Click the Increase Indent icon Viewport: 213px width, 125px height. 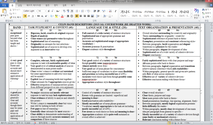pyautogui.click(x=98, y=11)
